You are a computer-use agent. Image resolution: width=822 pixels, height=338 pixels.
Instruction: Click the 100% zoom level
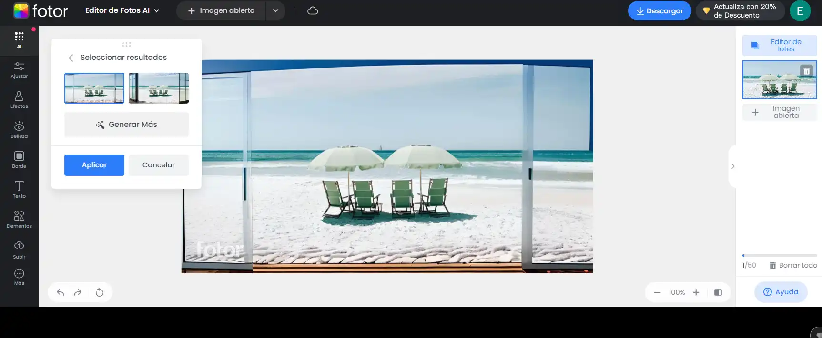tap(677, 292)
